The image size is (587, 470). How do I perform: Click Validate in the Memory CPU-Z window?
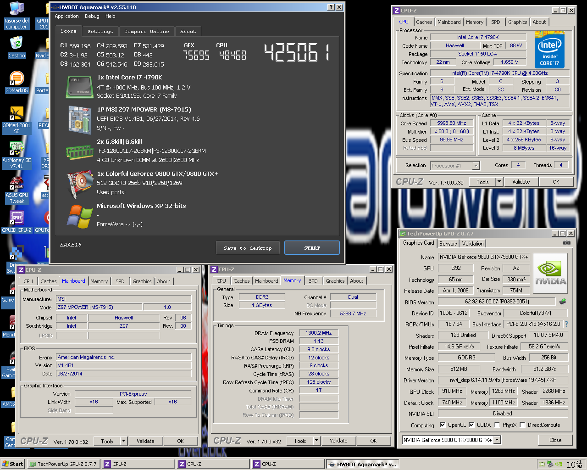coord(338,441)
